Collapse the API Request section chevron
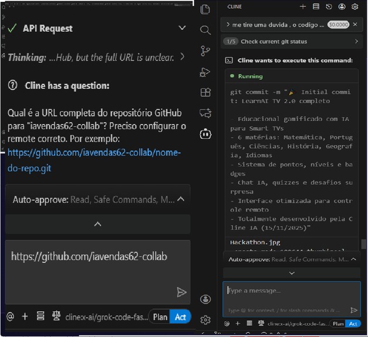The width and height of the screenshot is (368, 337). pos(182,28)
